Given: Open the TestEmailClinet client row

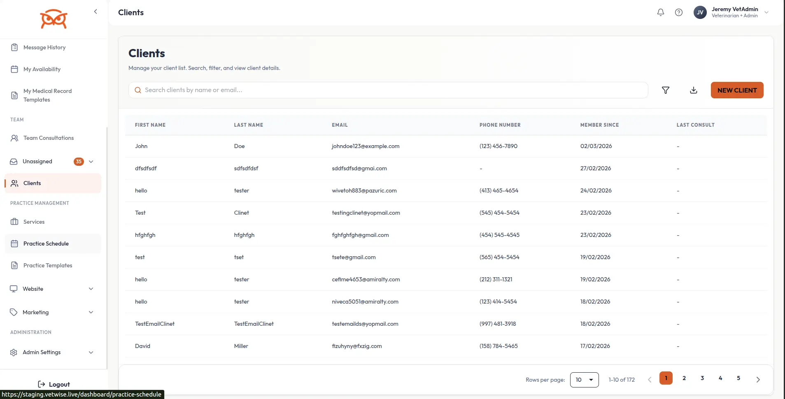Looking at the screenshot, I should click(x=446, y=324).
